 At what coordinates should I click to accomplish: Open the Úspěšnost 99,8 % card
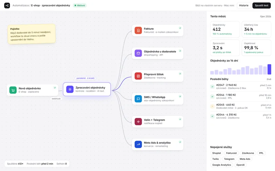click(x=256, y=48)
